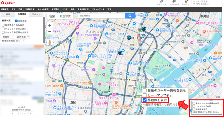Switch to the スポット tab

coord(36,14)
